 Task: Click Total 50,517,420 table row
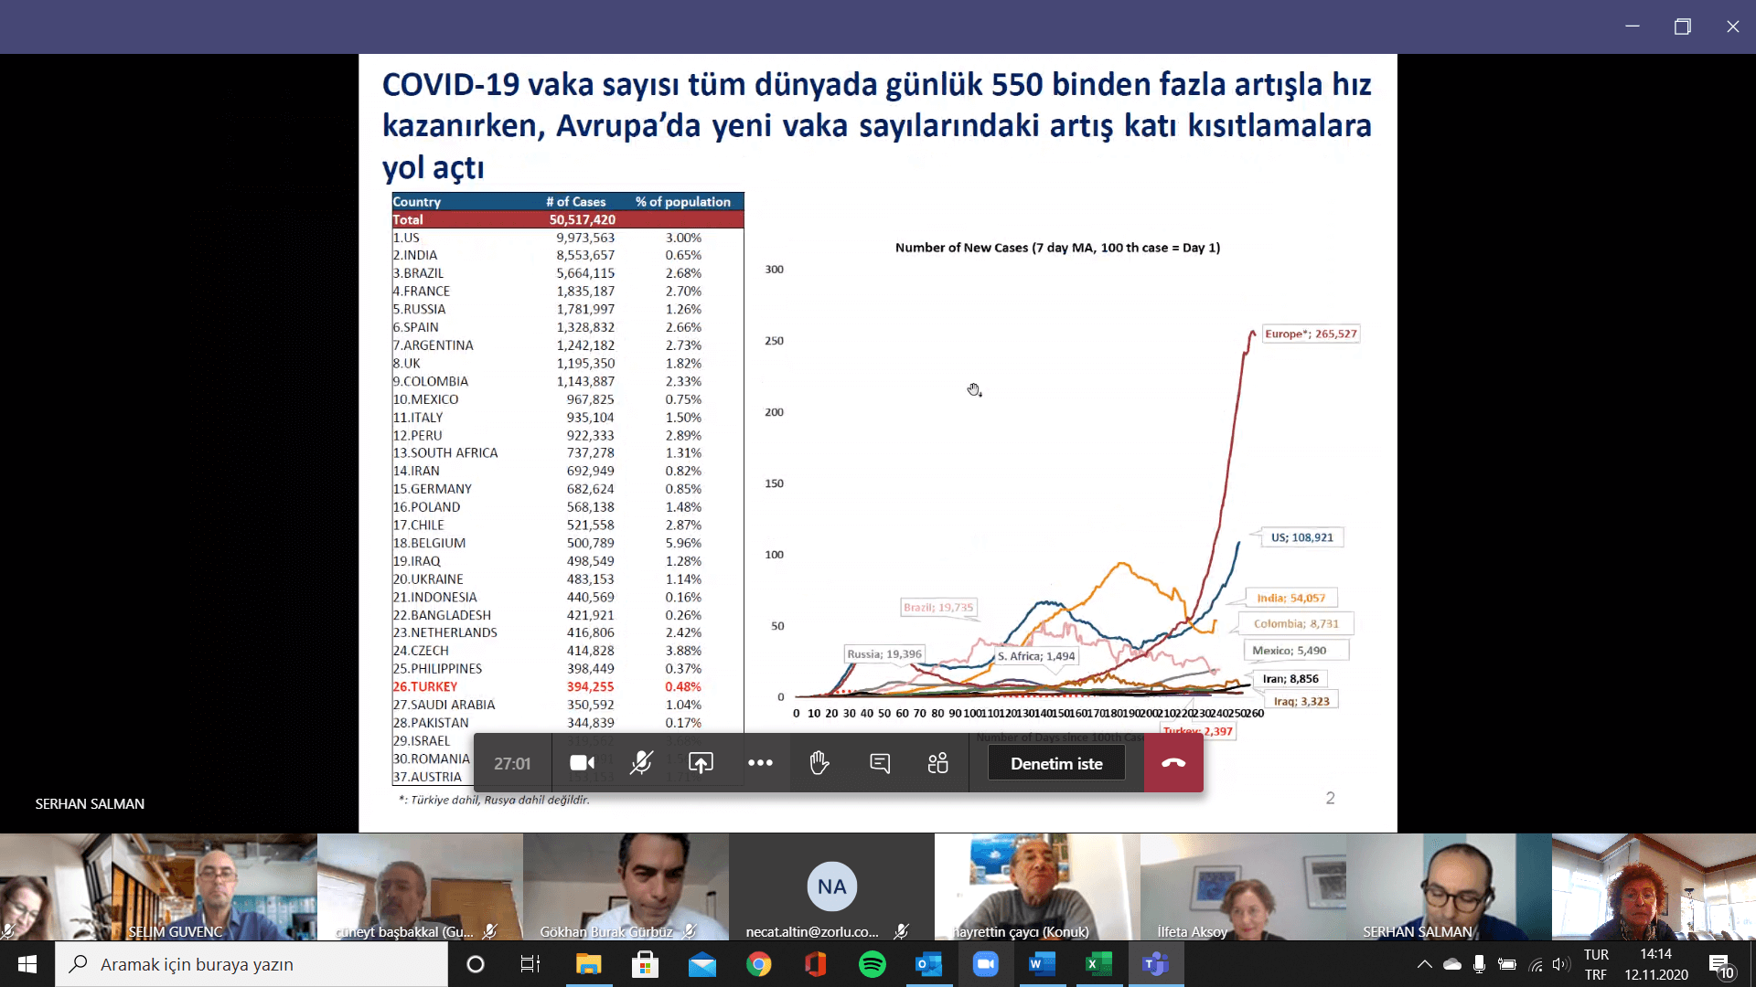tap(567, 219)
